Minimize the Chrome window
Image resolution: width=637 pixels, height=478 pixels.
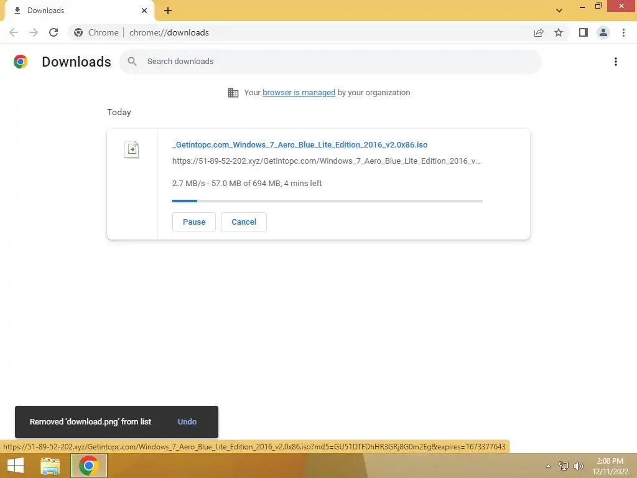(x=582, y=6)
